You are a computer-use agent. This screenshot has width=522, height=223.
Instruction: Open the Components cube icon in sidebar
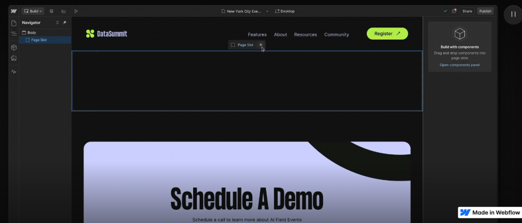click(14, 47)
